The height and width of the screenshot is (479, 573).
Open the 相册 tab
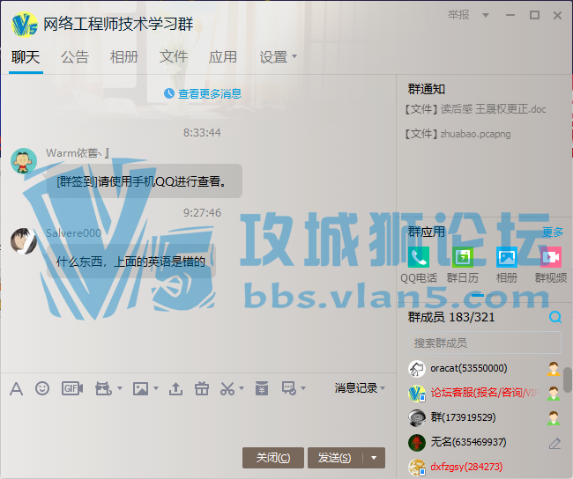coord(124,57)
